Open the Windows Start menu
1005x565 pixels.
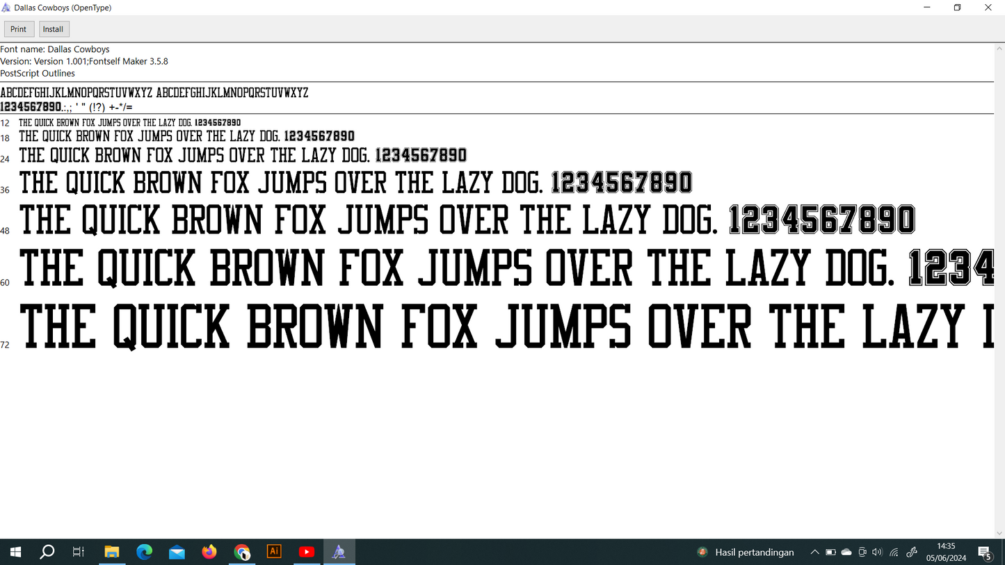(x=15, y=552)
